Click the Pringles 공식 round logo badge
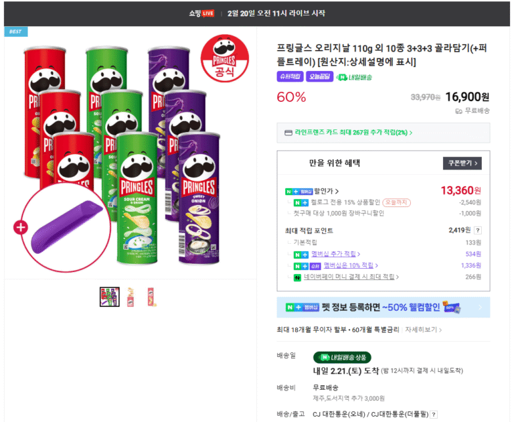 tap(225, 59)
